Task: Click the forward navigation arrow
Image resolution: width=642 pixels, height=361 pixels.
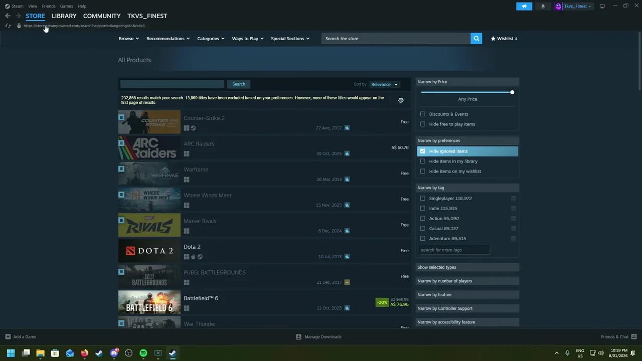Action: tap(18, 16)
